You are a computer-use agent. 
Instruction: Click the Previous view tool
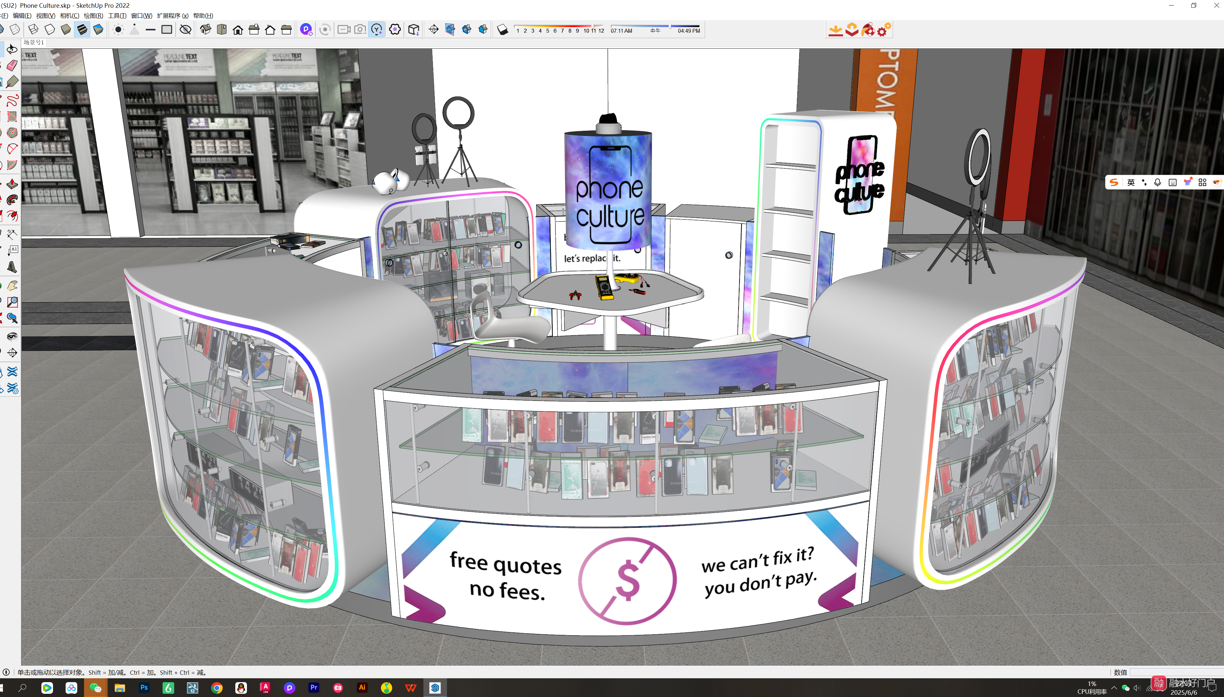[12, 318]
